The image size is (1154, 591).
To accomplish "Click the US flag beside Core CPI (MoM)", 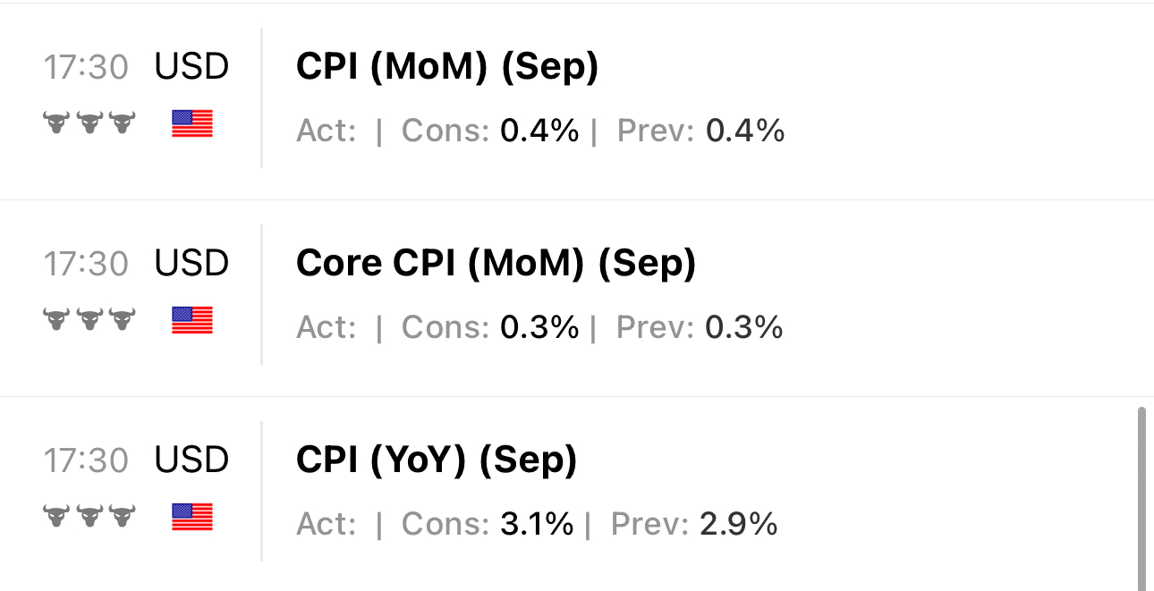I will pyautogui.click(x=192, y=320).
